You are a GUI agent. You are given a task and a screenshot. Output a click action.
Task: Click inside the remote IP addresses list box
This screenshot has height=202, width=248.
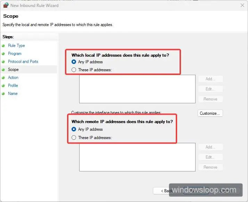(137, 157)
